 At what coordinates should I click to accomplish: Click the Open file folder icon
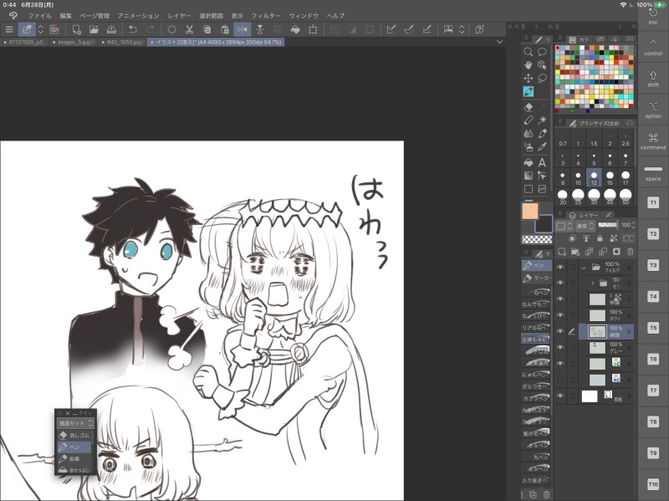click(x=94, y=29)
